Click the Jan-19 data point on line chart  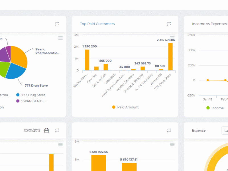pyautogui.click(x=208, y=80)
